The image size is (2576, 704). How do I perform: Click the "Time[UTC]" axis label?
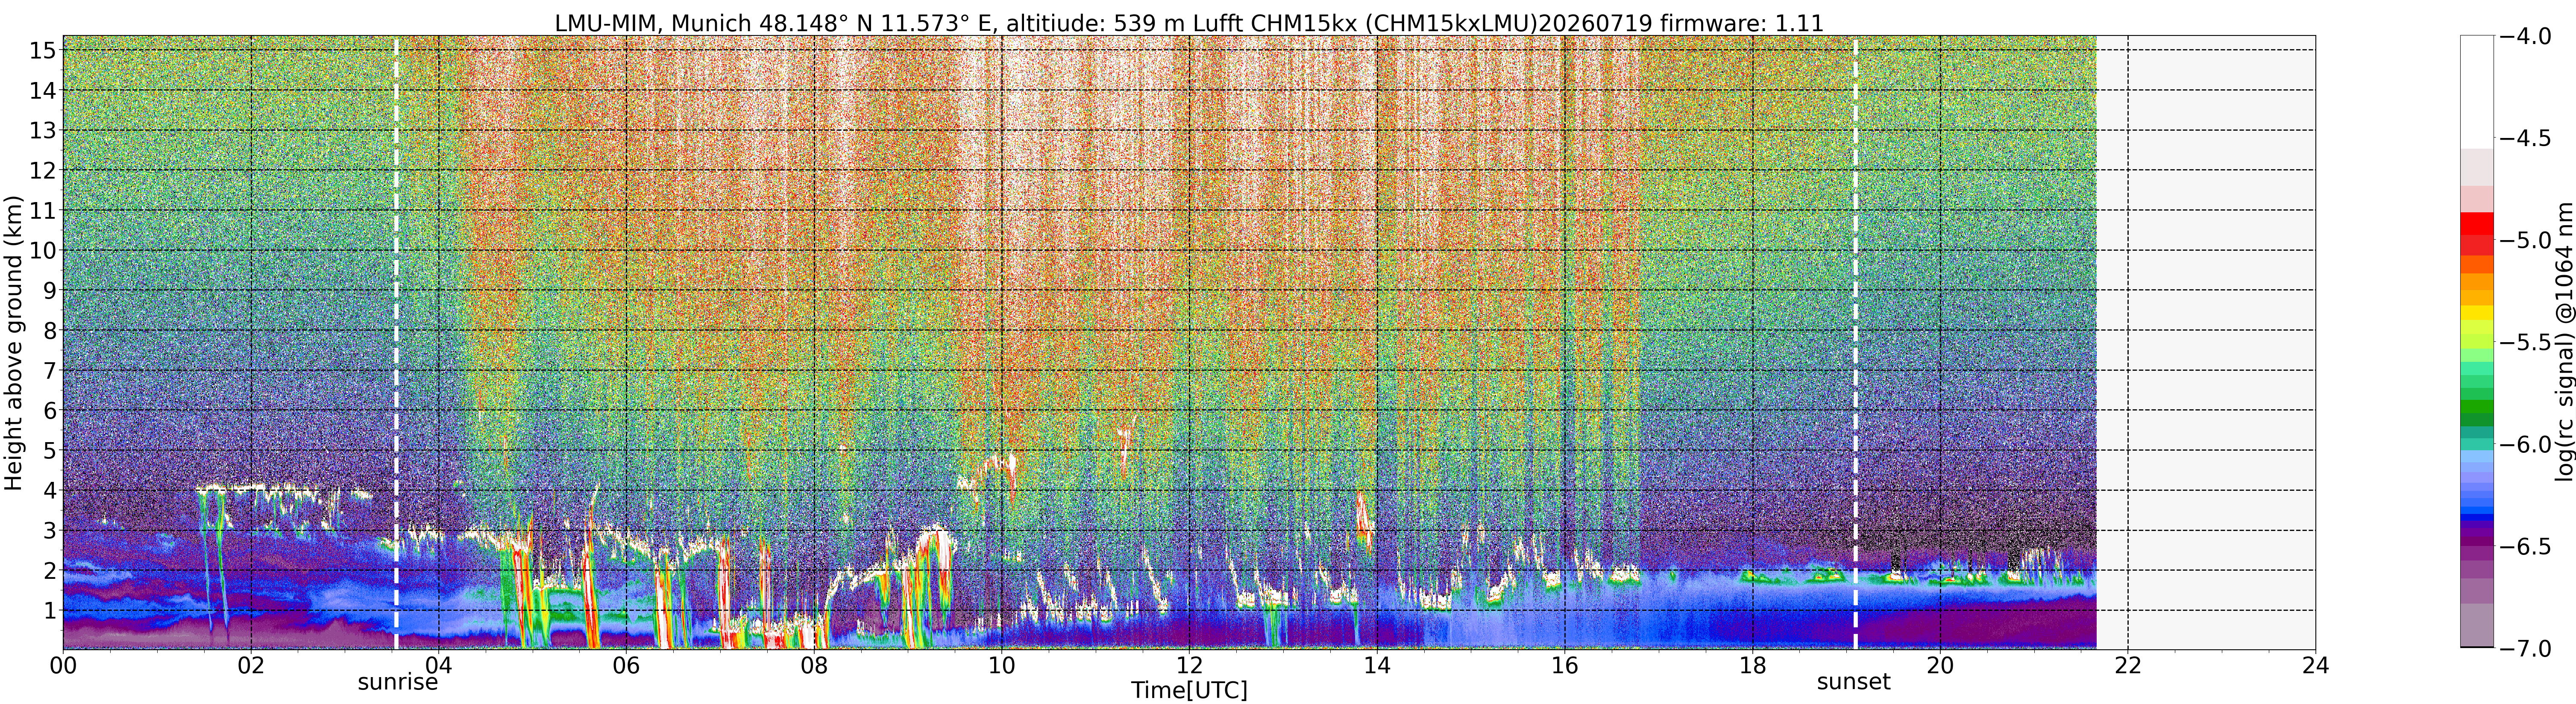(1189, 690)
